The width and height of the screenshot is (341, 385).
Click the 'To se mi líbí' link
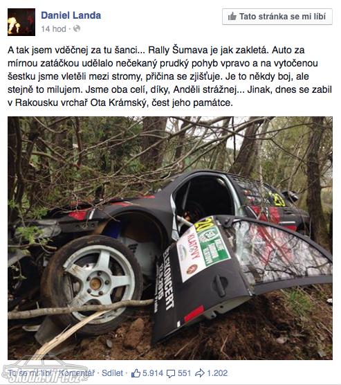(x=30, y=373)
